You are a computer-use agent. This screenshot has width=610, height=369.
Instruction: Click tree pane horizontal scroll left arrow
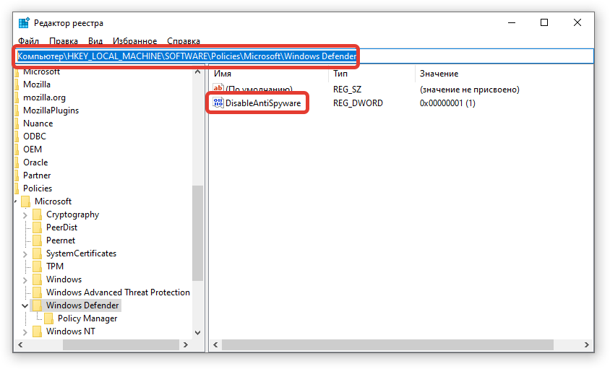click(20, 345)
